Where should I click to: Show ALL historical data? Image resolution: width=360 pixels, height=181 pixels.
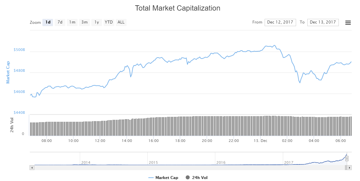[121, 22]
